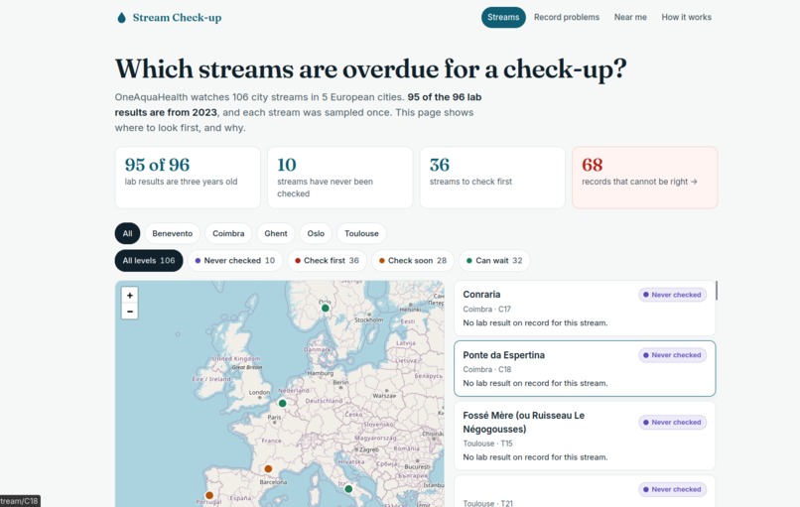The height and width of the screenshot is (507, 800).
Task: Click the green Ghent map marker
Action: [282, 404]
